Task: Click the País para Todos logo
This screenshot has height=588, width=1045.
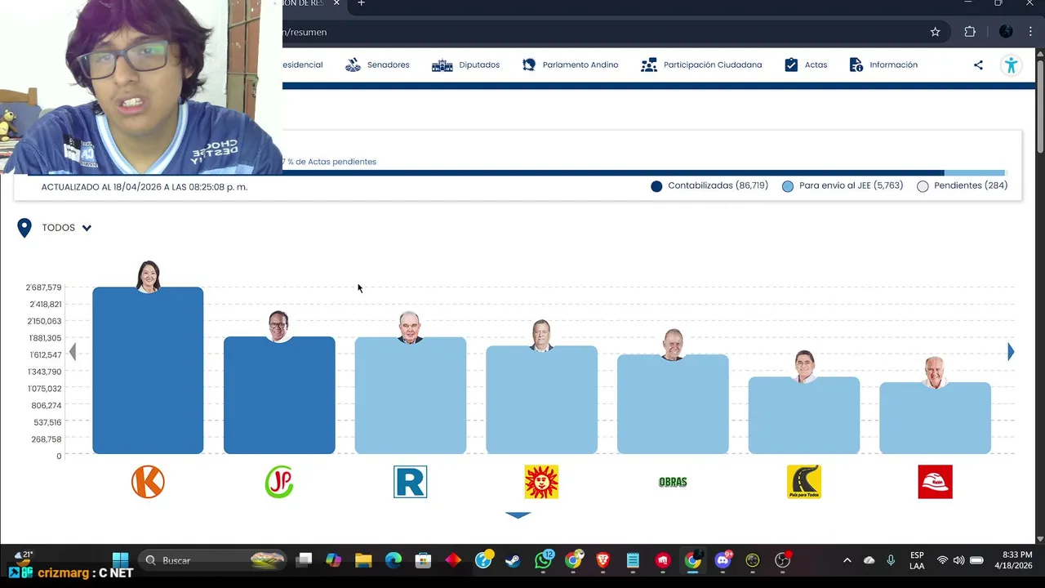Action: (804, 482)
